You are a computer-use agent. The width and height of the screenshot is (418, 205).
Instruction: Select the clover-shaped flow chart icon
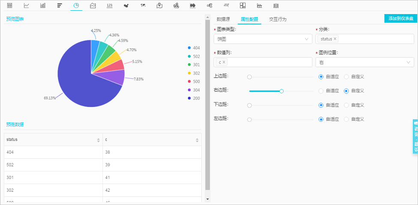tap(176, 5)
